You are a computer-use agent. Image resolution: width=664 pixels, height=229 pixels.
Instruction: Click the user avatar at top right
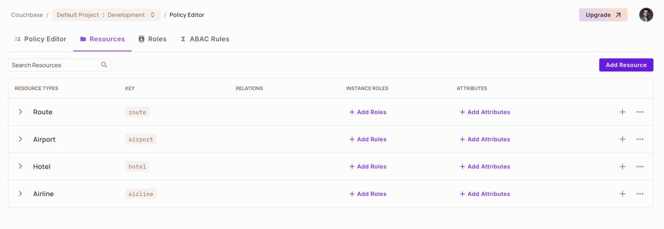pos(646,15)
